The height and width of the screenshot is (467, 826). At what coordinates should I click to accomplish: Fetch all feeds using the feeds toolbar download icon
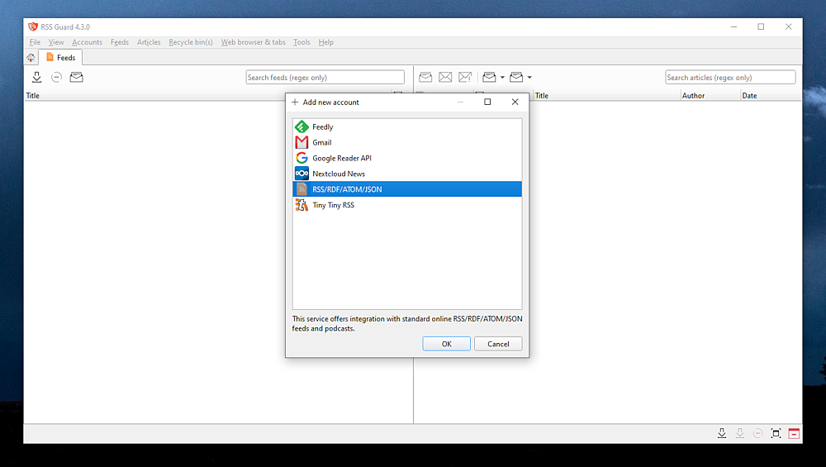pos(36,78)
